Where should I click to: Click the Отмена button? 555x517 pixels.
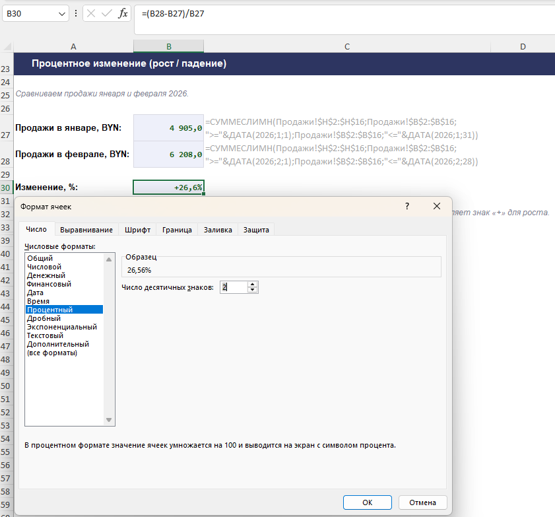coord(422,502)
